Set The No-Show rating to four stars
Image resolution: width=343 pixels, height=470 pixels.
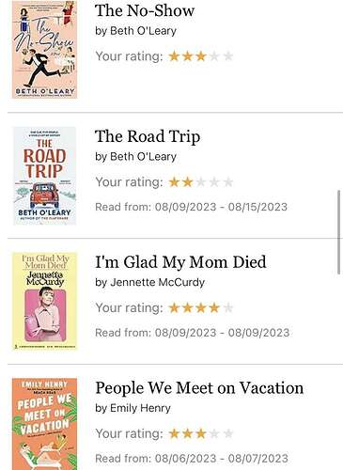point(214,56)
